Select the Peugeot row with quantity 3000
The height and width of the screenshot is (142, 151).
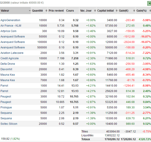[x=75, y=97]
